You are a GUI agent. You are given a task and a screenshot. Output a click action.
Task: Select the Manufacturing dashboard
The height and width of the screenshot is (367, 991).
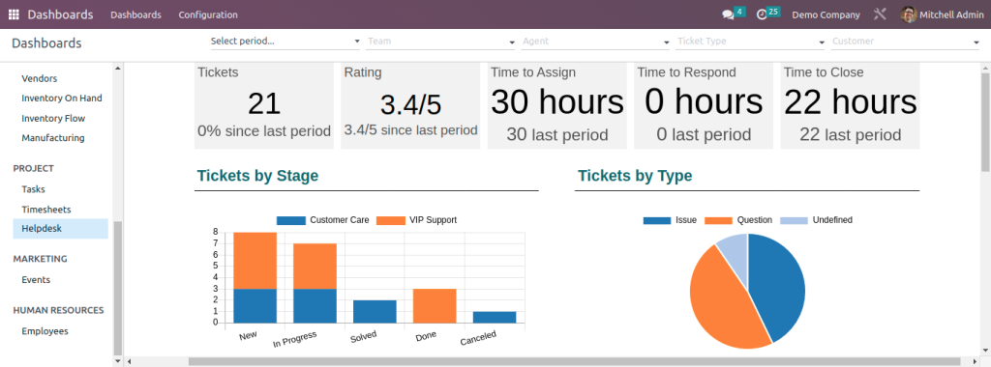point(52,138)
